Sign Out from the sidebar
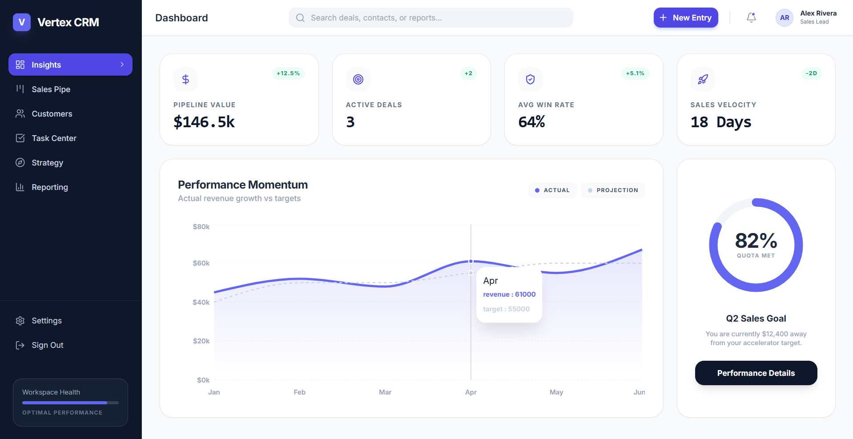The image size is (853, 439). tap(47, 345)
